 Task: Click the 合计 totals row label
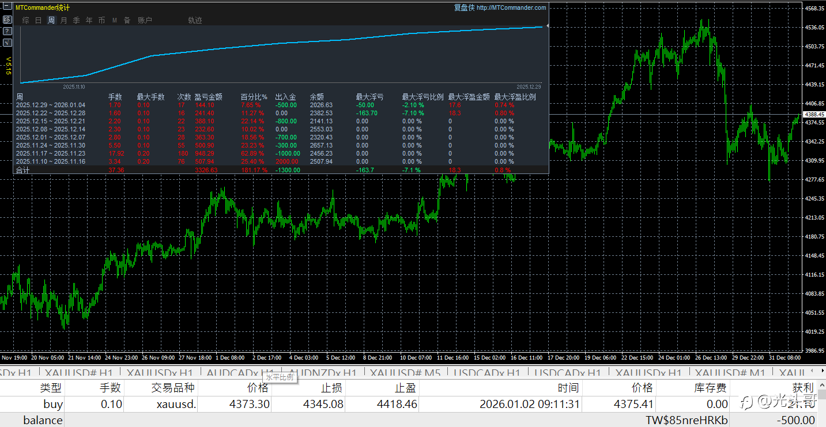tap(22, 170)
